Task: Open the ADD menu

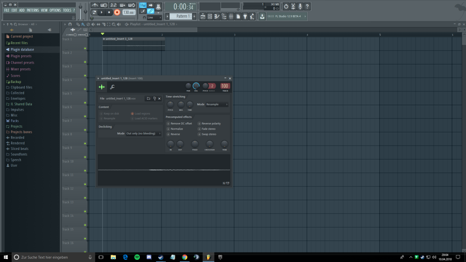Action: [22, 10]
